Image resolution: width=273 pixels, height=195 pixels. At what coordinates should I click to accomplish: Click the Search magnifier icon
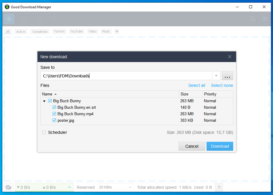click(x=253, y=19)
